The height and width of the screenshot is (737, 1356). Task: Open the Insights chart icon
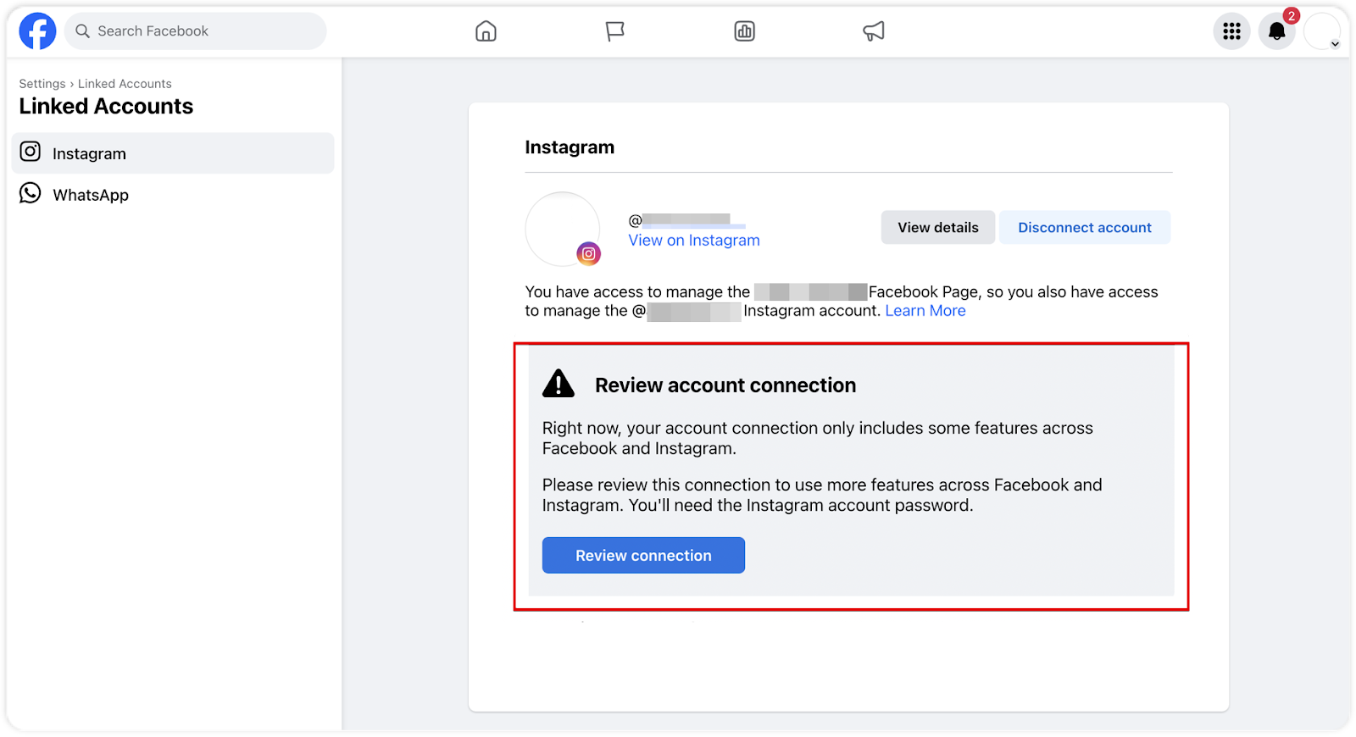point(744,31)
